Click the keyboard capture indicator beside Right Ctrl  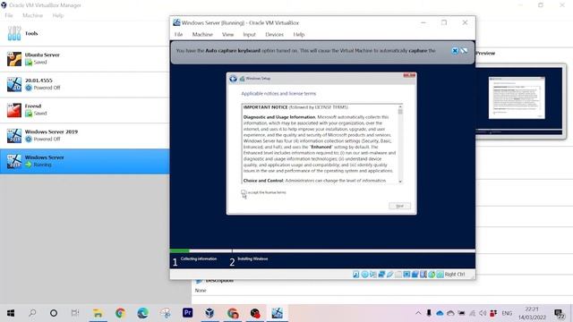(x=440, y=275)
